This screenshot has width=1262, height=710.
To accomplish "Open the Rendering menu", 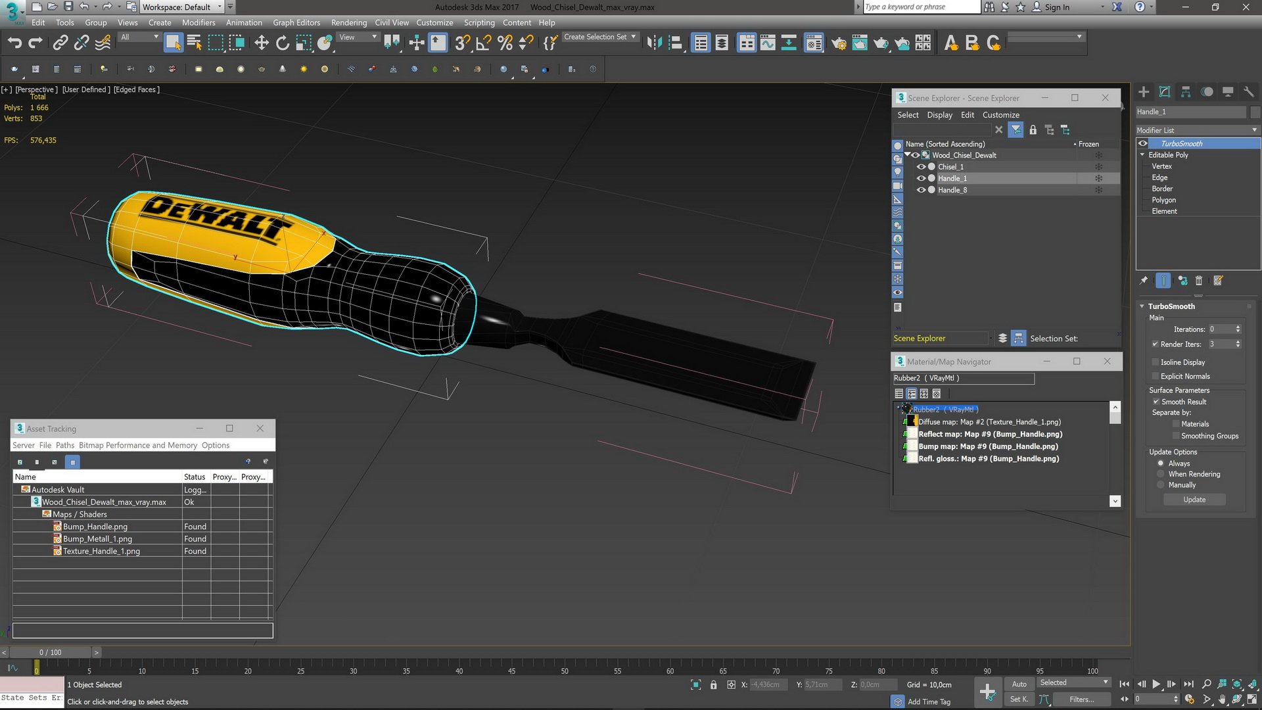I will tap(349, 22).
